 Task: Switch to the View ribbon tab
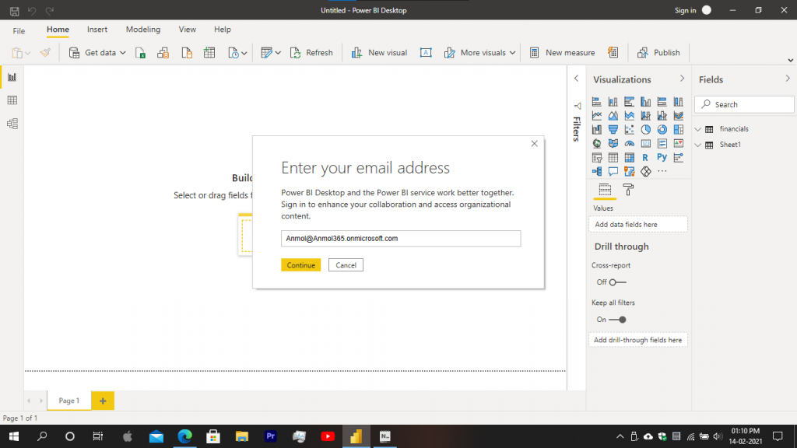point(187,30)
